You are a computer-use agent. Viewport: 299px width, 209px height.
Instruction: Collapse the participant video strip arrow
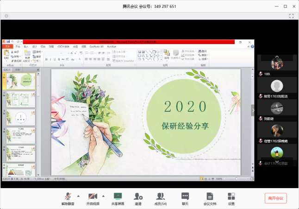coord(253,110)
